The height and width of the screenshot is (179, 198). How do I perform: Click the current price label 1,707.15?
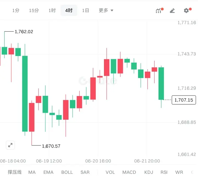pos(184,100)
